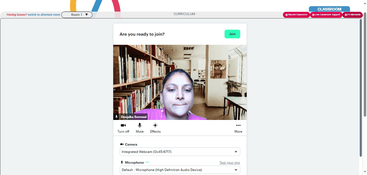Switch to the CLASSROOM tab

[329, 9]
